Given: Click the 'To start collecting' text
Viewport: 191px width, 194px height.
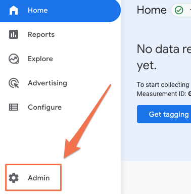Looking at the screenshot, I should click(x=163, y=84).
